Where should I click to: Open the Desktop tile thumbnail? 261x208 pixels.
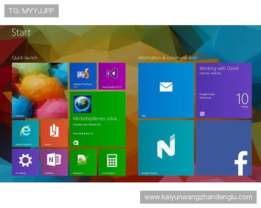tap(40, 90)
